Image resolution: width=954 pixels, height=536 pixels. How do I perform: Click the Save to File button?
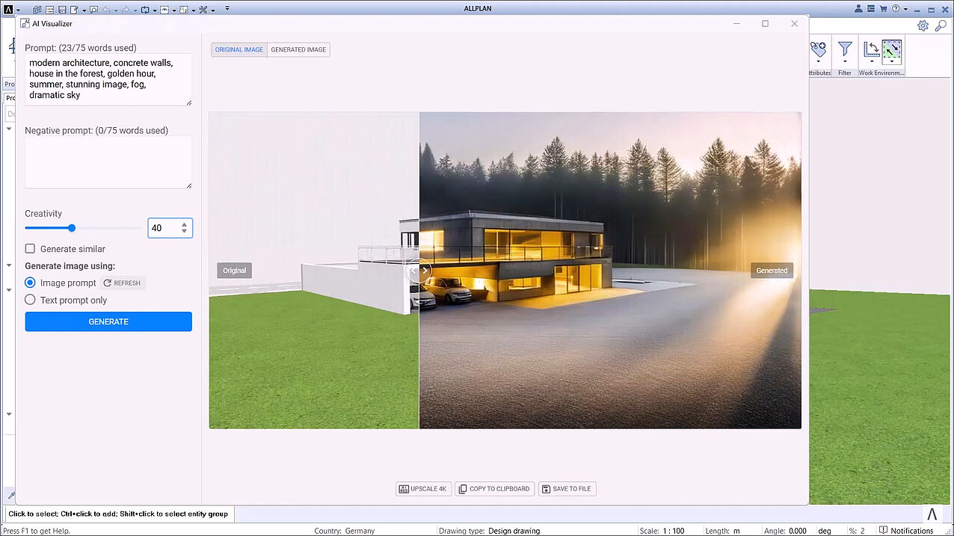tap(567, 489)
